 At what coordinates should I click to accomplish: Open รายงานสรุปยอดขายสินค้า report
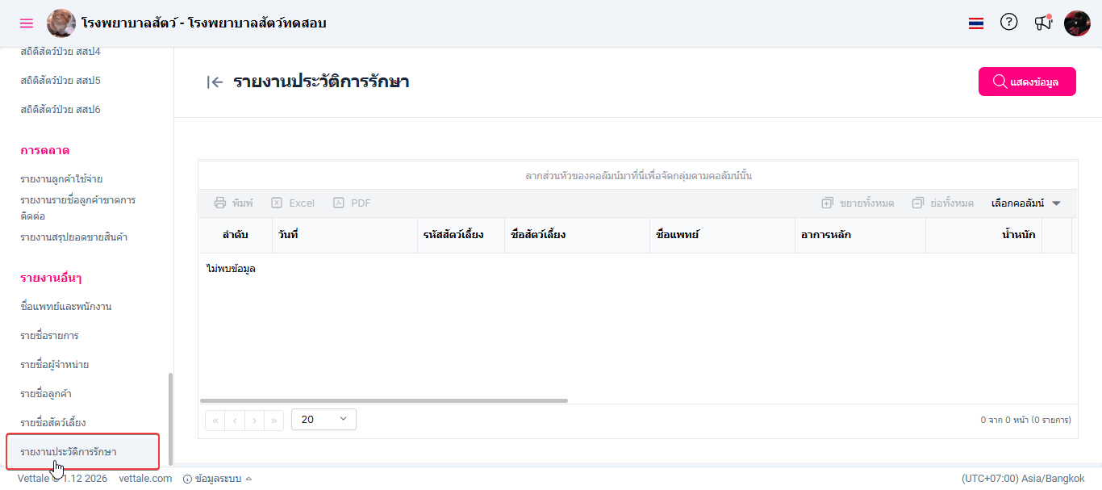[74, 238]
